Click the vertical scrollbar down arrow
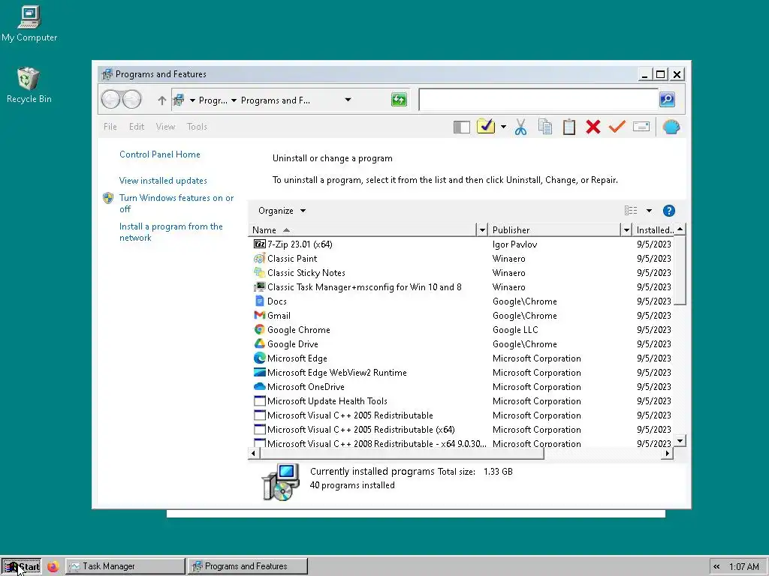This screenshot has height=576, width=769. pyautogui.click(x=680, y=441)
